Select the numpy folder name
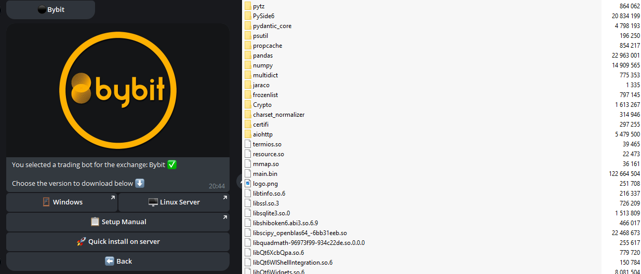Image resolution: width=641 pixels, height=274 pixels. click(263, 65)
